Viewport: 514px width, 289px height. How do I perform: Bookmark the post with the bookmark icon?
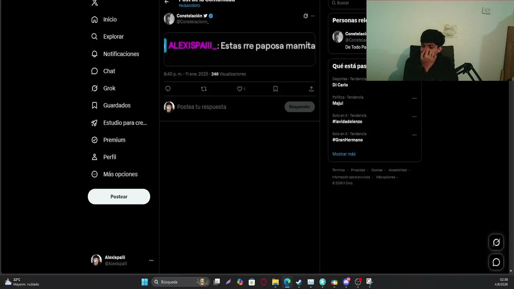275,89
